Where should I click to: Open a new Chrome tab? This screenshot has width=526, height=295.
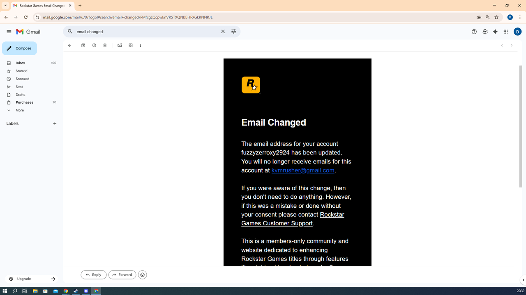(x=80, y=6)
